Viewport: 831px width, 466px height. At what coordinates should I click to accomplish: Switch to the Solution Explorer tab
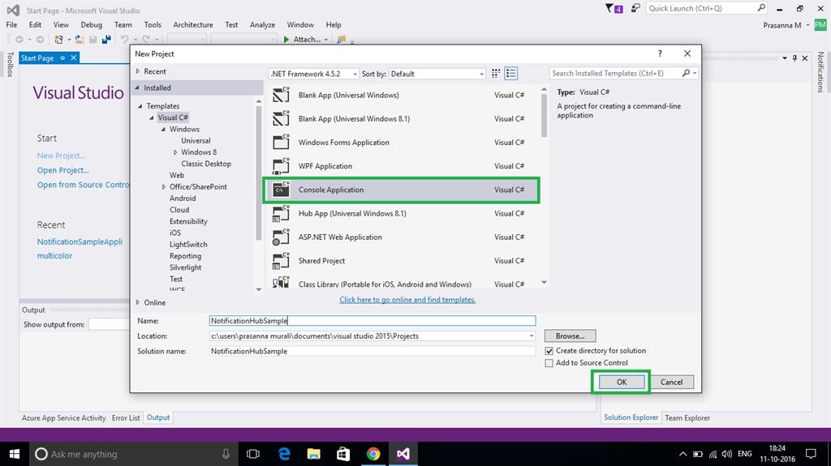tap(631, 417)
